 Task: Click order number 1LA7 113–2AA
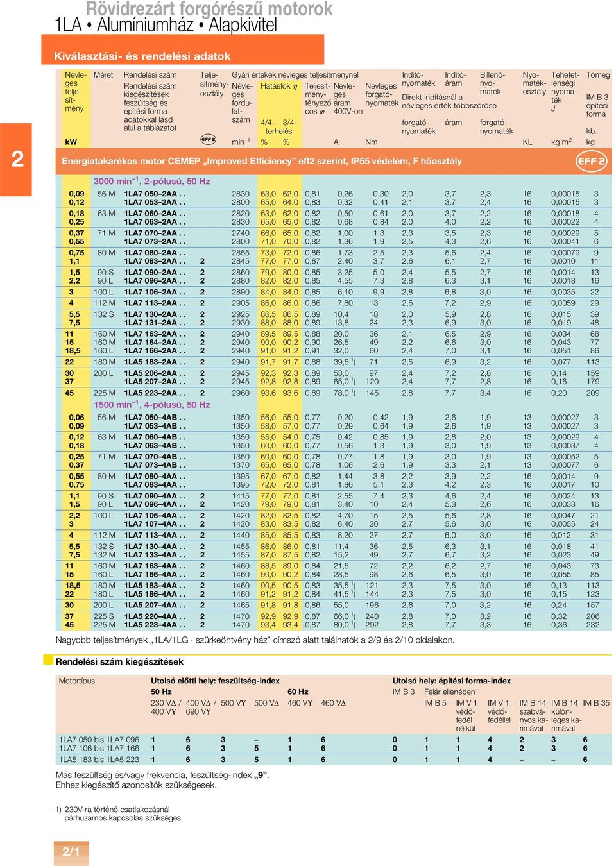(x=155, y=303)
